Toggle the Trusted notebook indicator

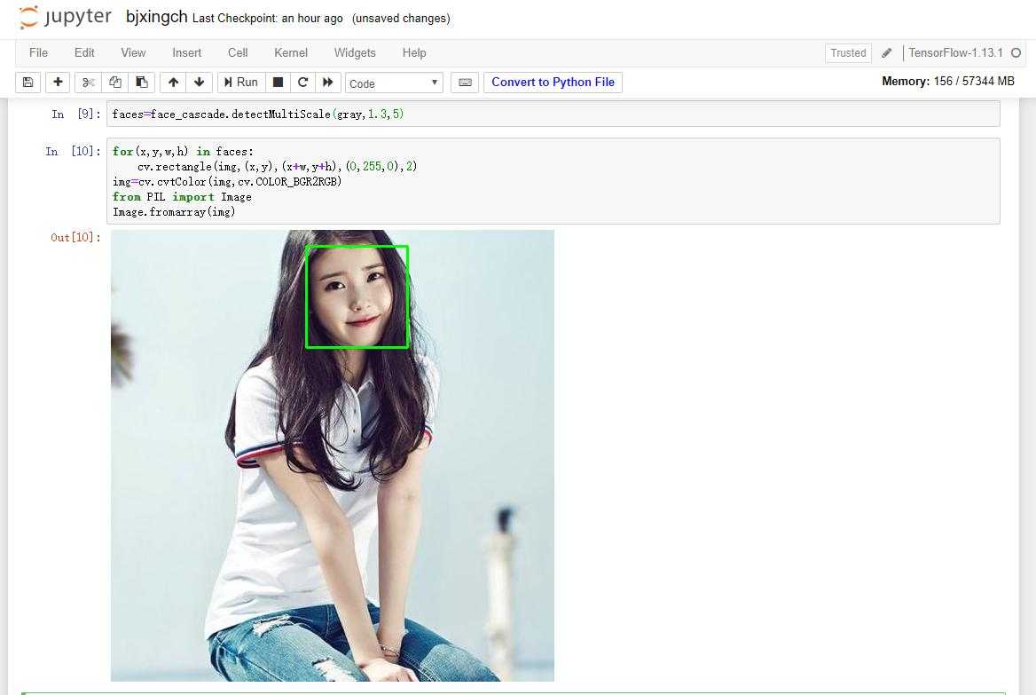(x=847, y=52)
